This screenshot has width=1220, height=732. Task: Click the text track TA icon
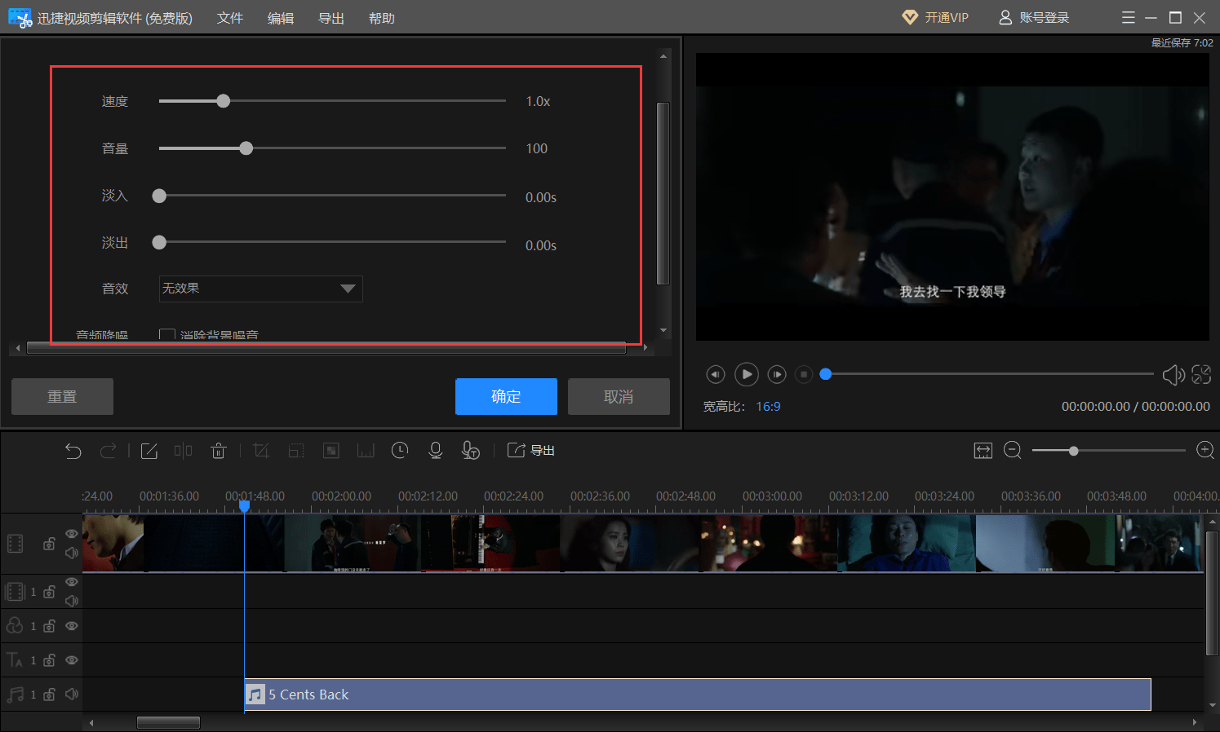tap(15, 659)
